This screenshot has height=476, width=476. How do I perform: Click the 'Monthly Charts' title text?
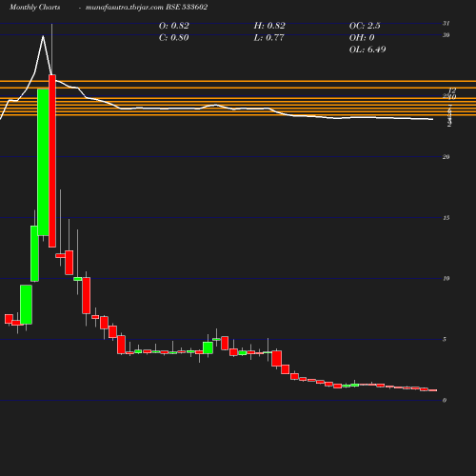35,7
